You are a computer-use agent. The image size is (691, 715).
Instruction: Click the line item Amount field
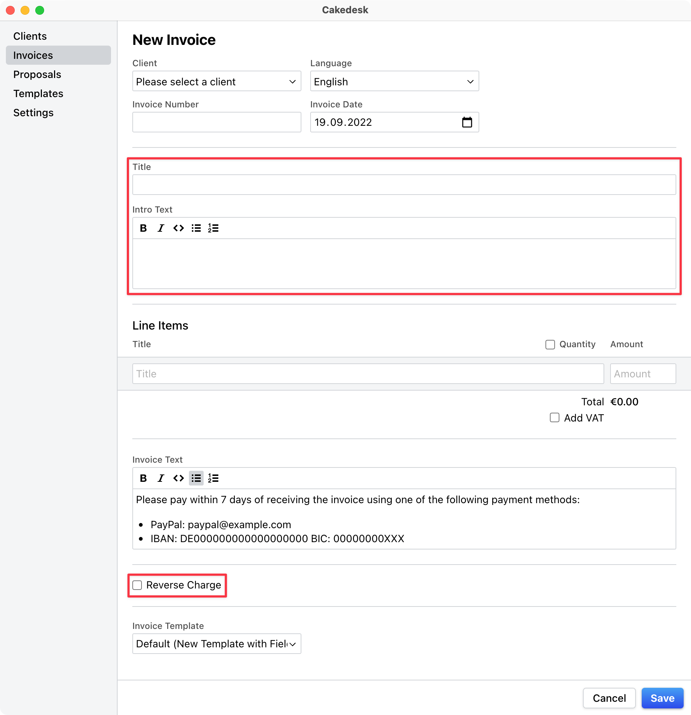click(x=643, y=374)
